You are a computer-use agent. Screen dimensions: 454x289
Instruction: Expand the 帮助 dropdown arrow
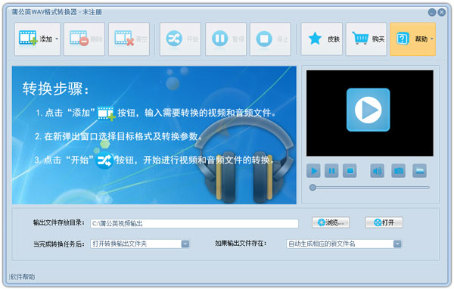tap(432, 39)
